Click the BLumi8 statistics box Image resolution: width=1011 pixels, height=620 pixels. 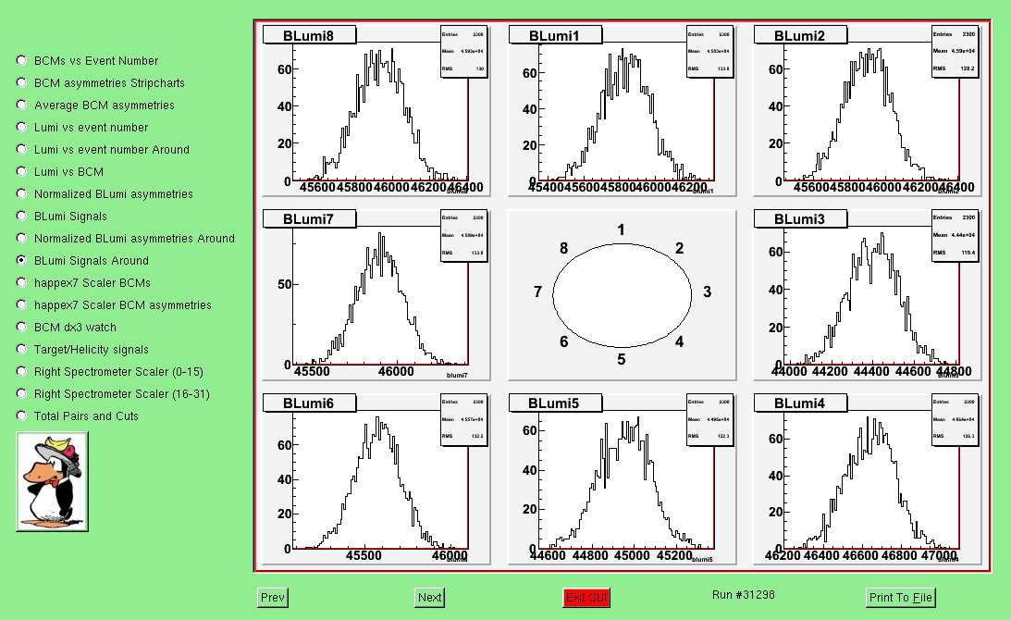(x=463, y=52)
